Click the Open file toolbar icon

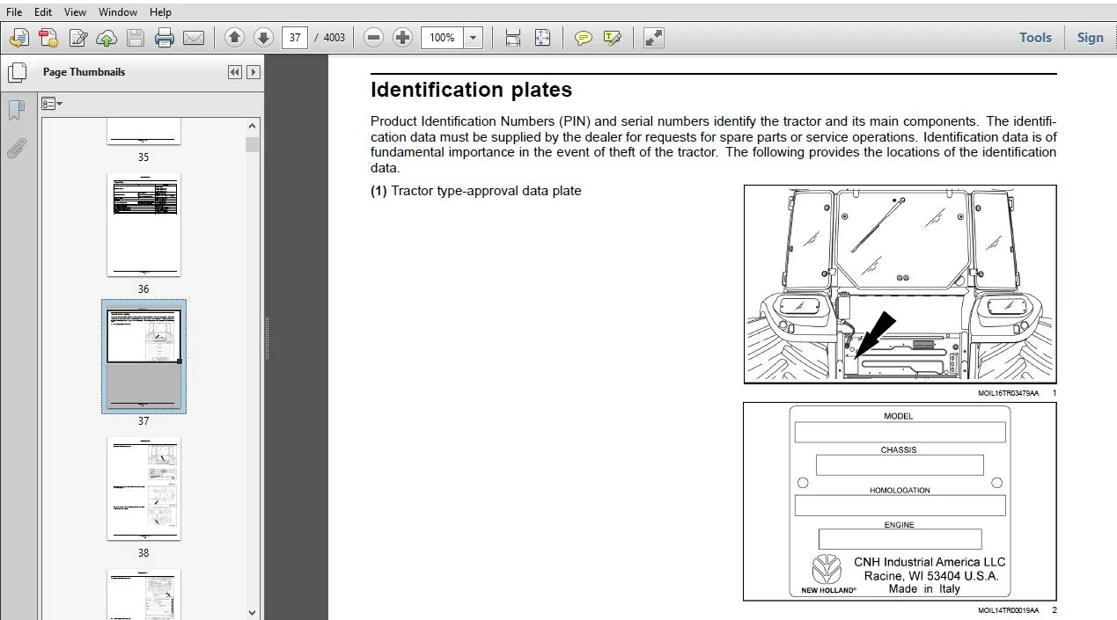click(18, 38)
